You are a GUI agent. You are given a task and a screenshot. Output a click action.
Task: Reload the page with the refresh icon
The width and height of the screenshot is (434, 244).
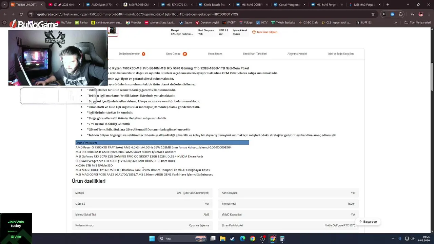(21, 14)
